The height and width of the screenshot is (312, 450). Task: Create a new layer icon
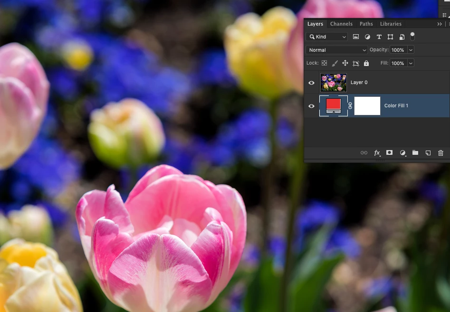pyautogui.click(x=428, y=153)
